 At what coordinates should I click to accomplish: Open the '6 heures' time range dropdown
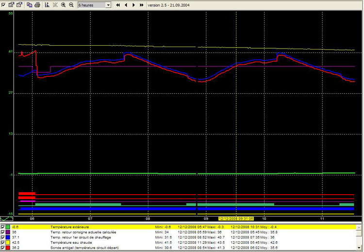click(108, 5)
